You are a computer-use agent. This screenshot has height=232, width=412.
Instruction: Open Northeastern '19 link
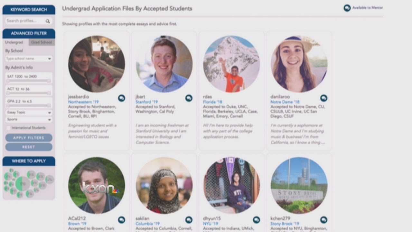point(83,102)
